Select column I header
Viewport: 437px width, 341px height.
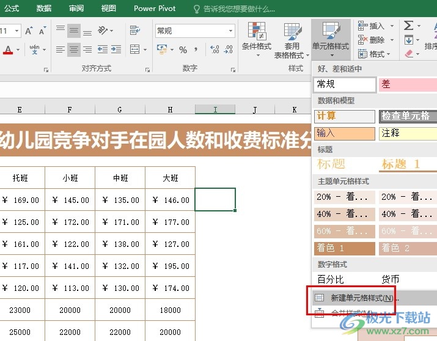(215, 109)
